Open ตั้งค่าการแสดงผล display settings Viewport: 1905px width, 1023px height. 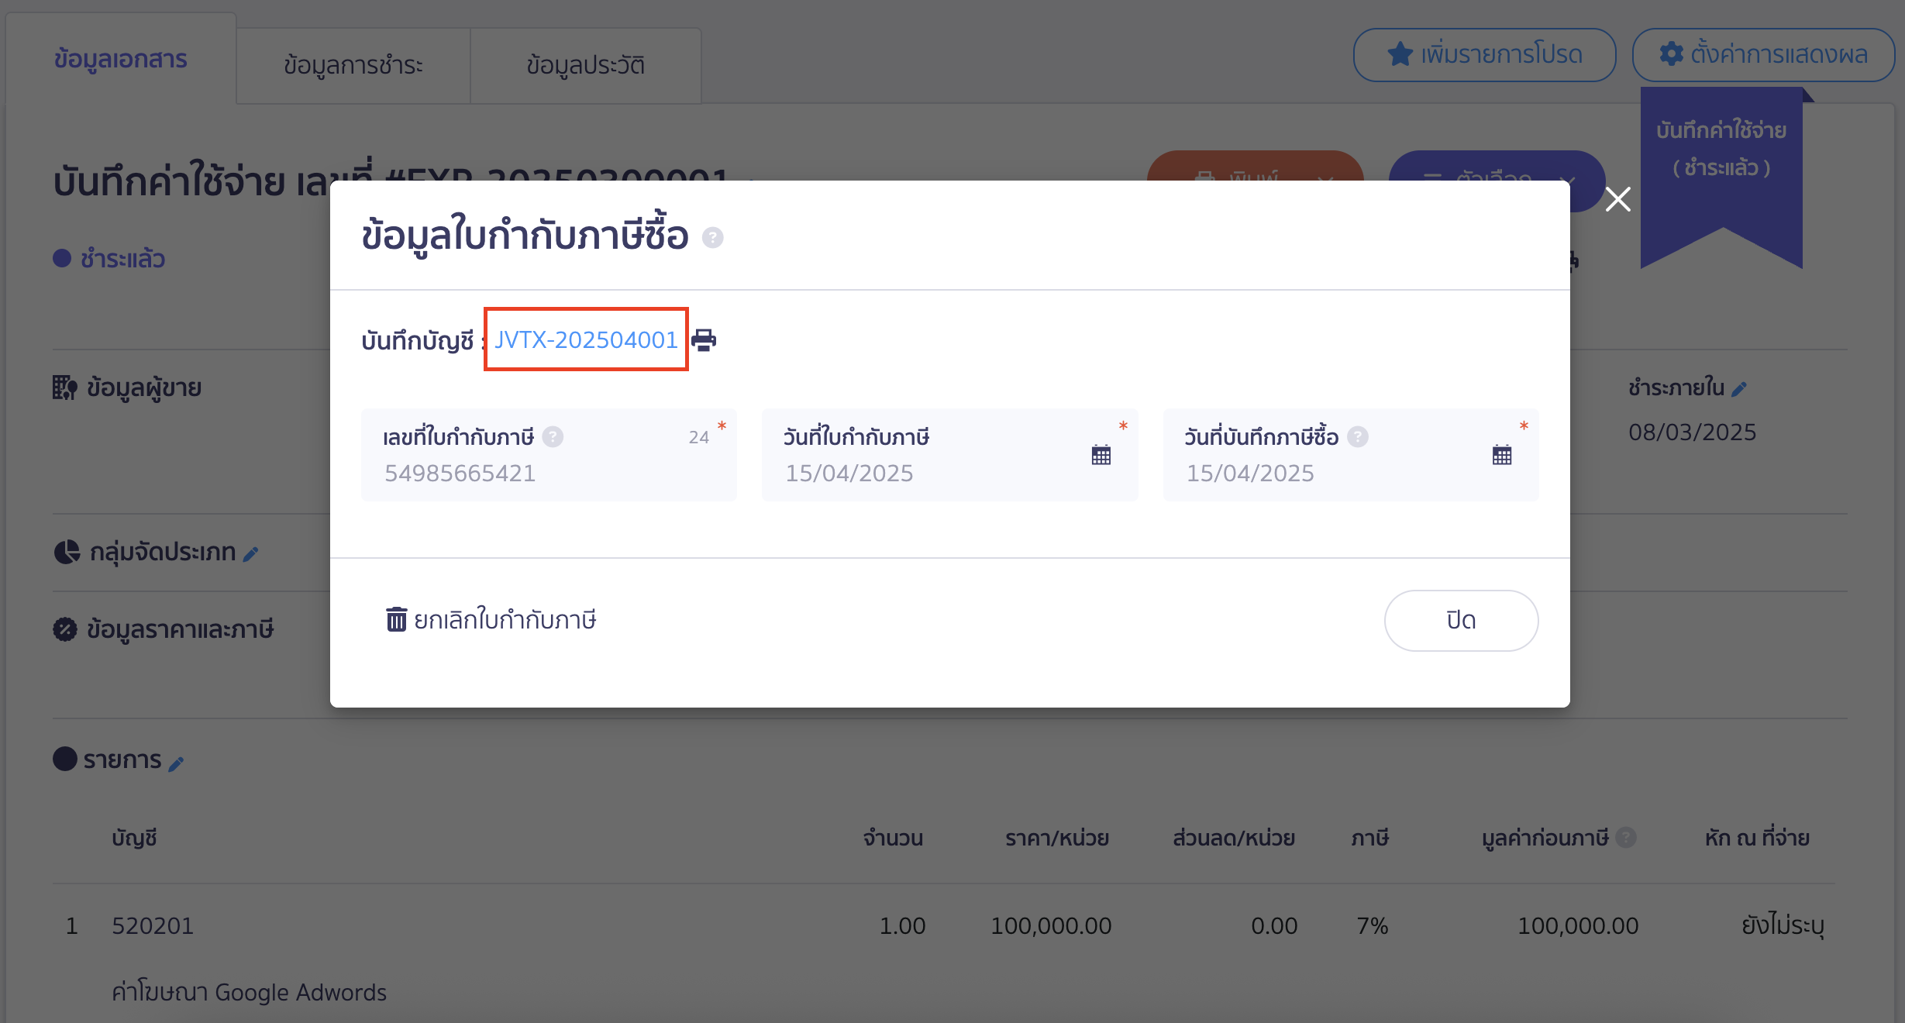[1763, 54]
